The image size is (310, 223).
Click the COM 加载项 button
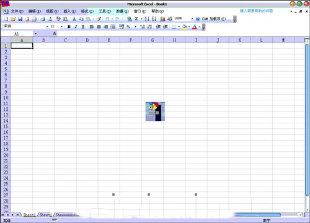pyautogui.click(x=214, y=19)
